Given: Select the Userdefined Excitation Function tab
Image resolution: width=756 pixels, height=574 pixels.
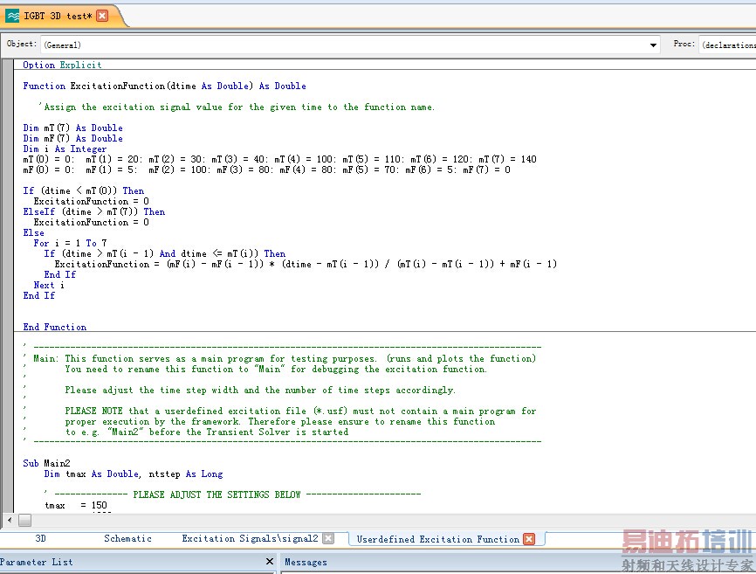Looking at the screenshot, I should (437, 539).
